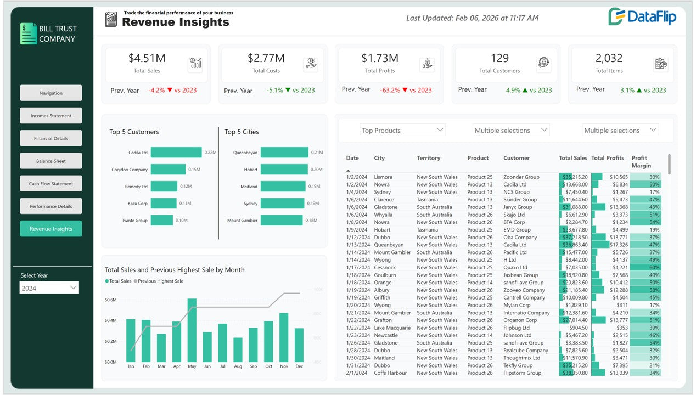This screenshot has width=696, height=395.
Task: Click the table's vertical scrollbar
Action: (x=669, y=165)
